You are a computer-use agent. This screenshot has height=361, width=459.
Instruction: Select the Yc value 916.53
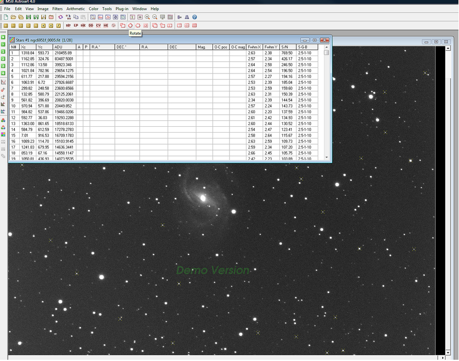44,135
